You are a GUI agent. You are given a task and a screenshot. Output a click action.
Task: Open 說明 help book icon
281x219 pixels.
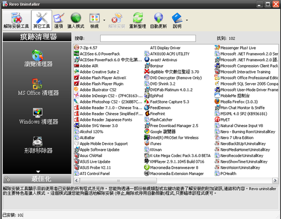pyautogui.click(x=177, y=21)
